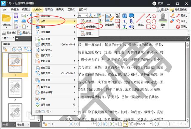Image resolution: width=191 pixels, height=129 pixels.
Task: Select the sticky note comment tool
Action: point(131,16)
